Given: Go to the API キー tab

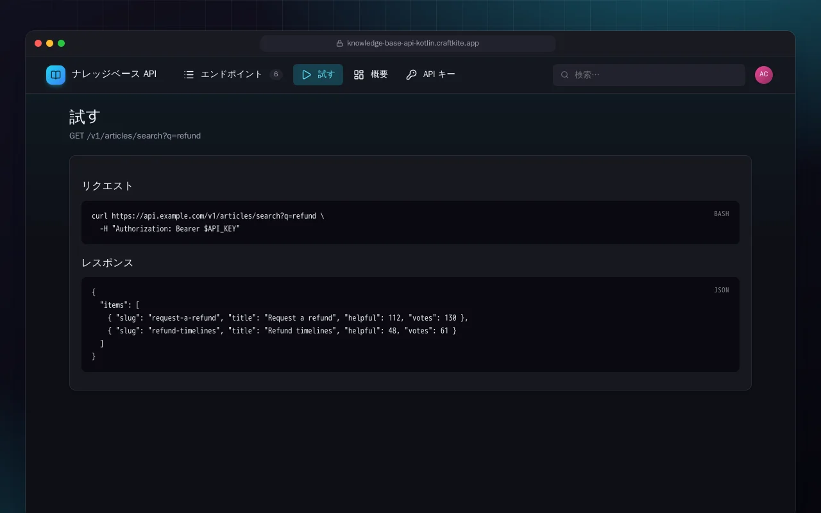Looking at the screenshot, I should click(x=431, y=74).
